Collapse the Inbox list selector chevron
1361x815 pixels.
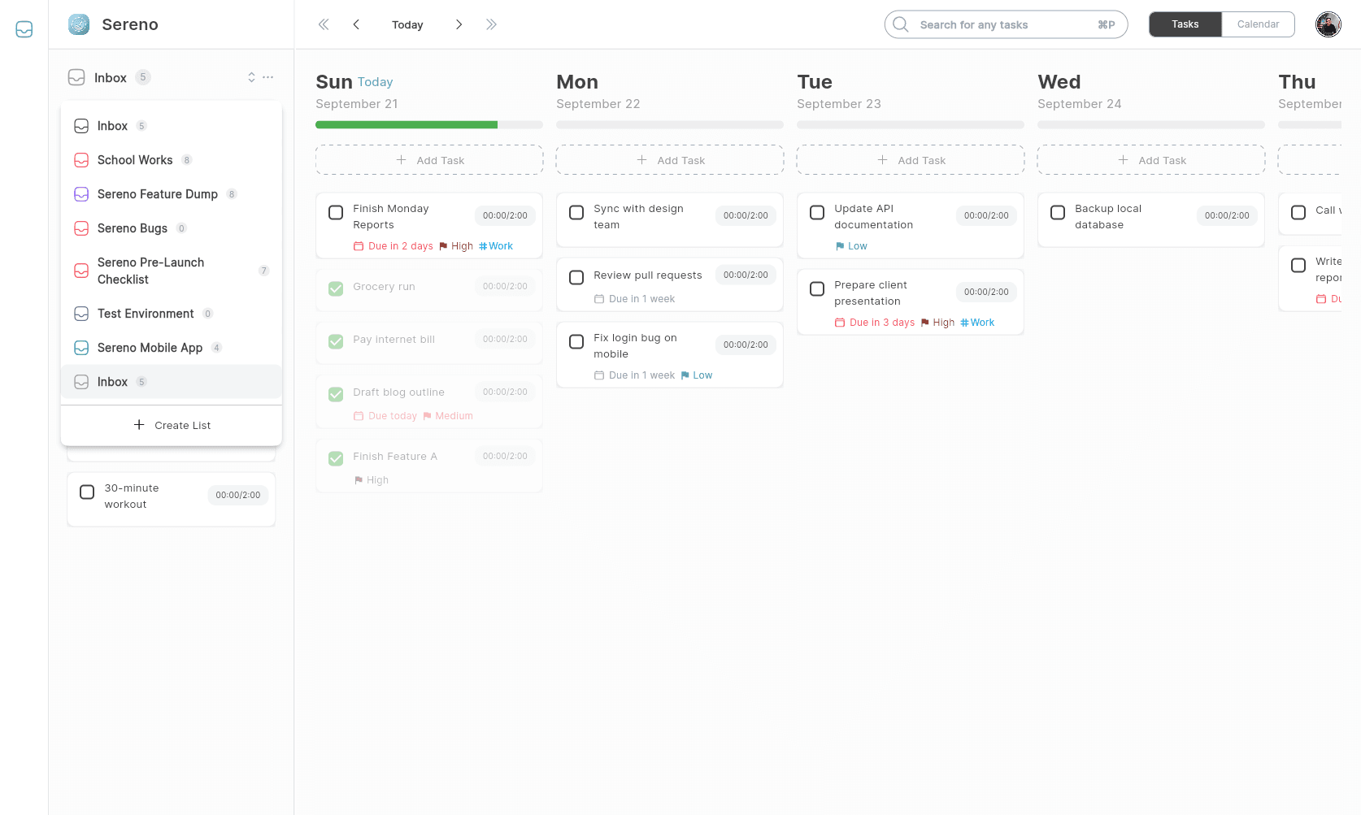click(251, 77)
